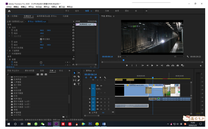Image resolution: width=208 pixels, height=129 pixels.
Task: Step forward one frame
Action: point(157,65)
